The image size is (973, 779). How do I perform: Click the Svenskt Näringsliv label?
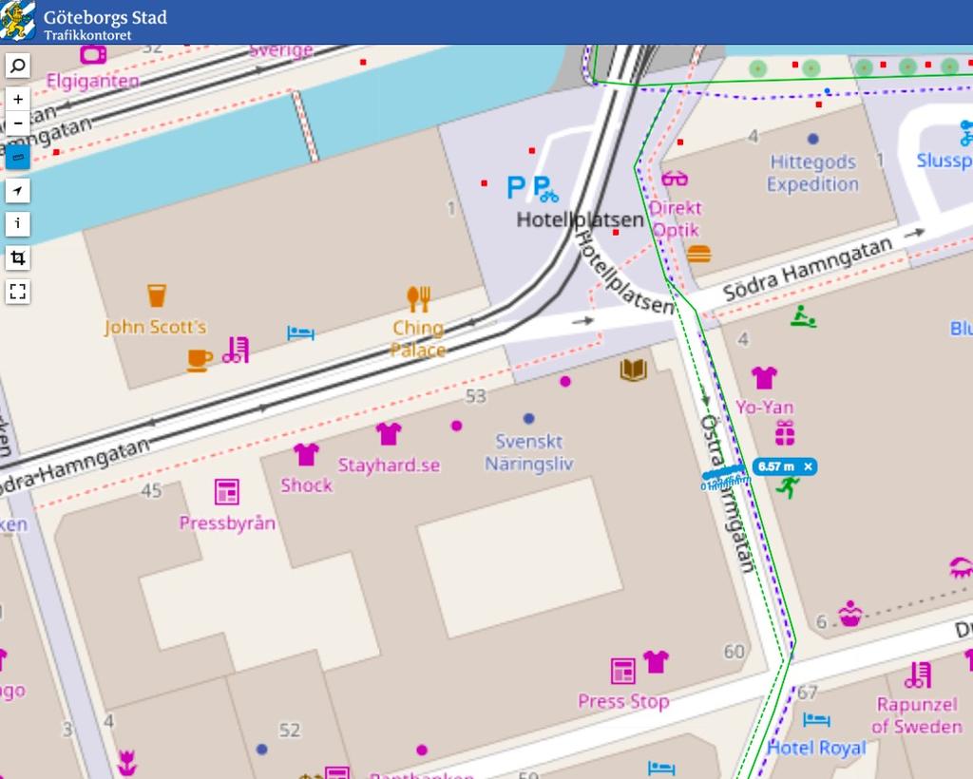[x=528, y=453]
